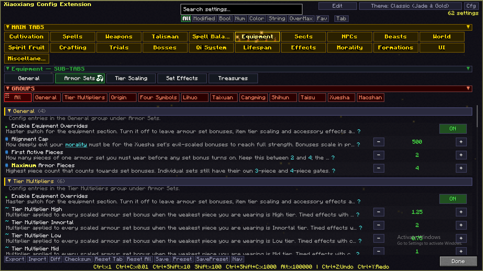Viewport: 483px width, 271px height.
Task: Click the help question mark for Maximum Armor Pieces
Action: (x=334, y=171)
